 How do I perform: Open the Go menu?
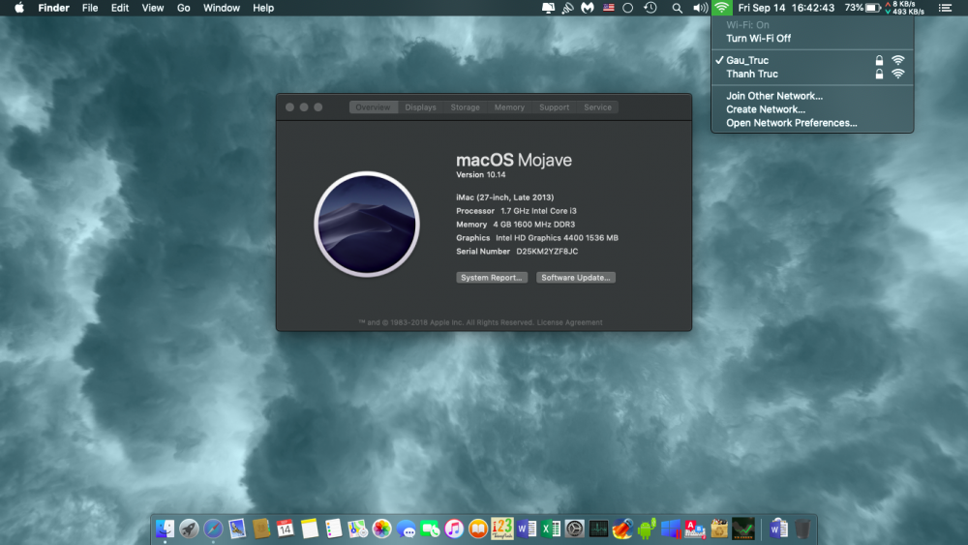click(x=183, y=8)
